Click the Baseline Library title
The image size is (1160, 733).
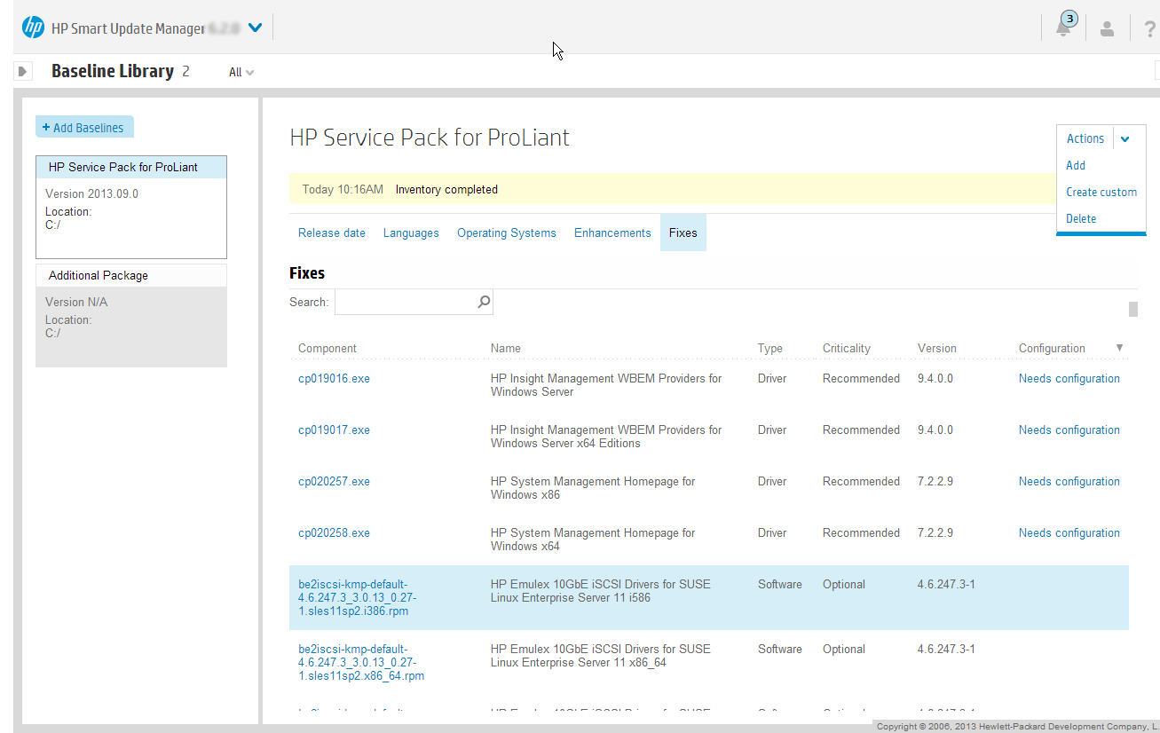113,71
